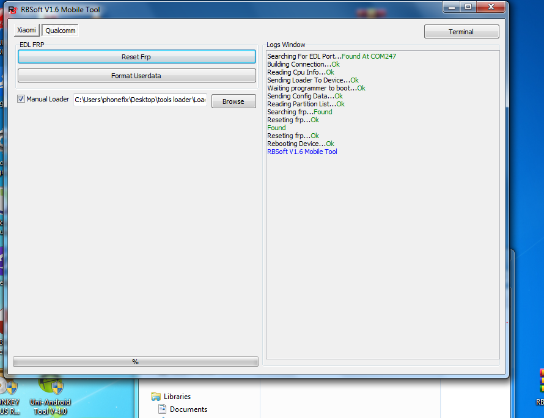This screenshot has width=544, height=418.
Task: Open the Terminal window
Action: coord(461,32)
